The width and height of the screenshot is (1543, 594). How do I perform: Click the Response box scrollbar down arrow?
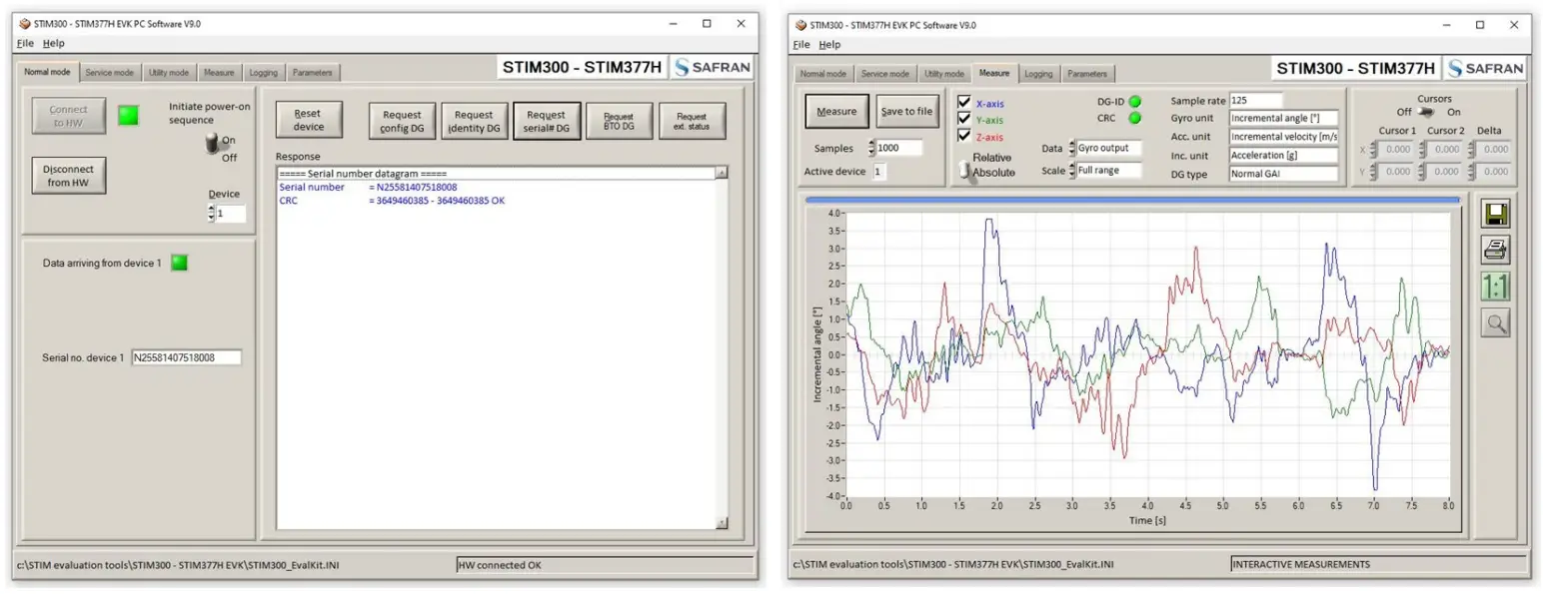pos(722,524)
